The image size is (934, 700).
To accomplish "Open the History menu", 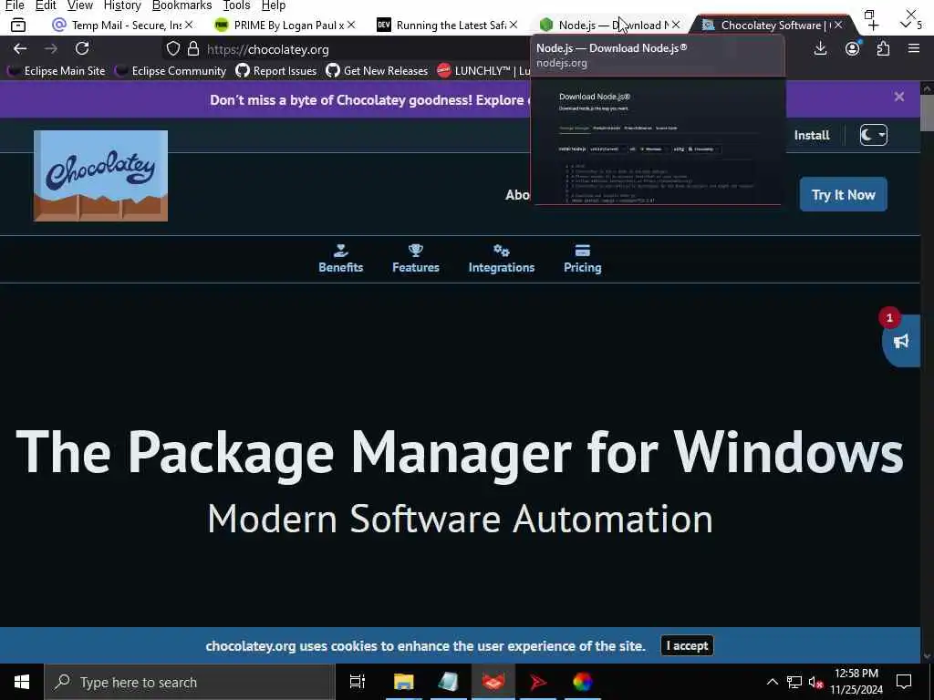I will click(122, 5).
